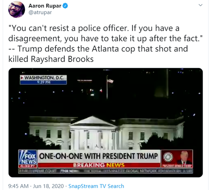Click the One-on-One with President Trump headline
This screenshot has height=190, width=211.
click(99, 156)
